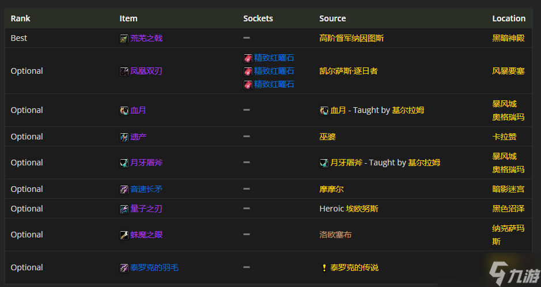
Task: Click the Heroic text in 量子之刃 row
Action: 331,209
